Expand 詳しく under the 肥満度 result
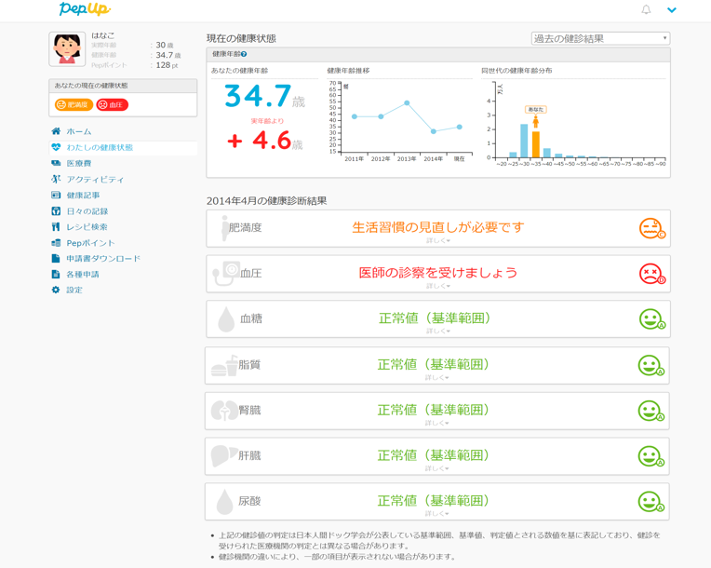This screenshot has width=711, height=568. pyautogui.click(x=437, y=240)
